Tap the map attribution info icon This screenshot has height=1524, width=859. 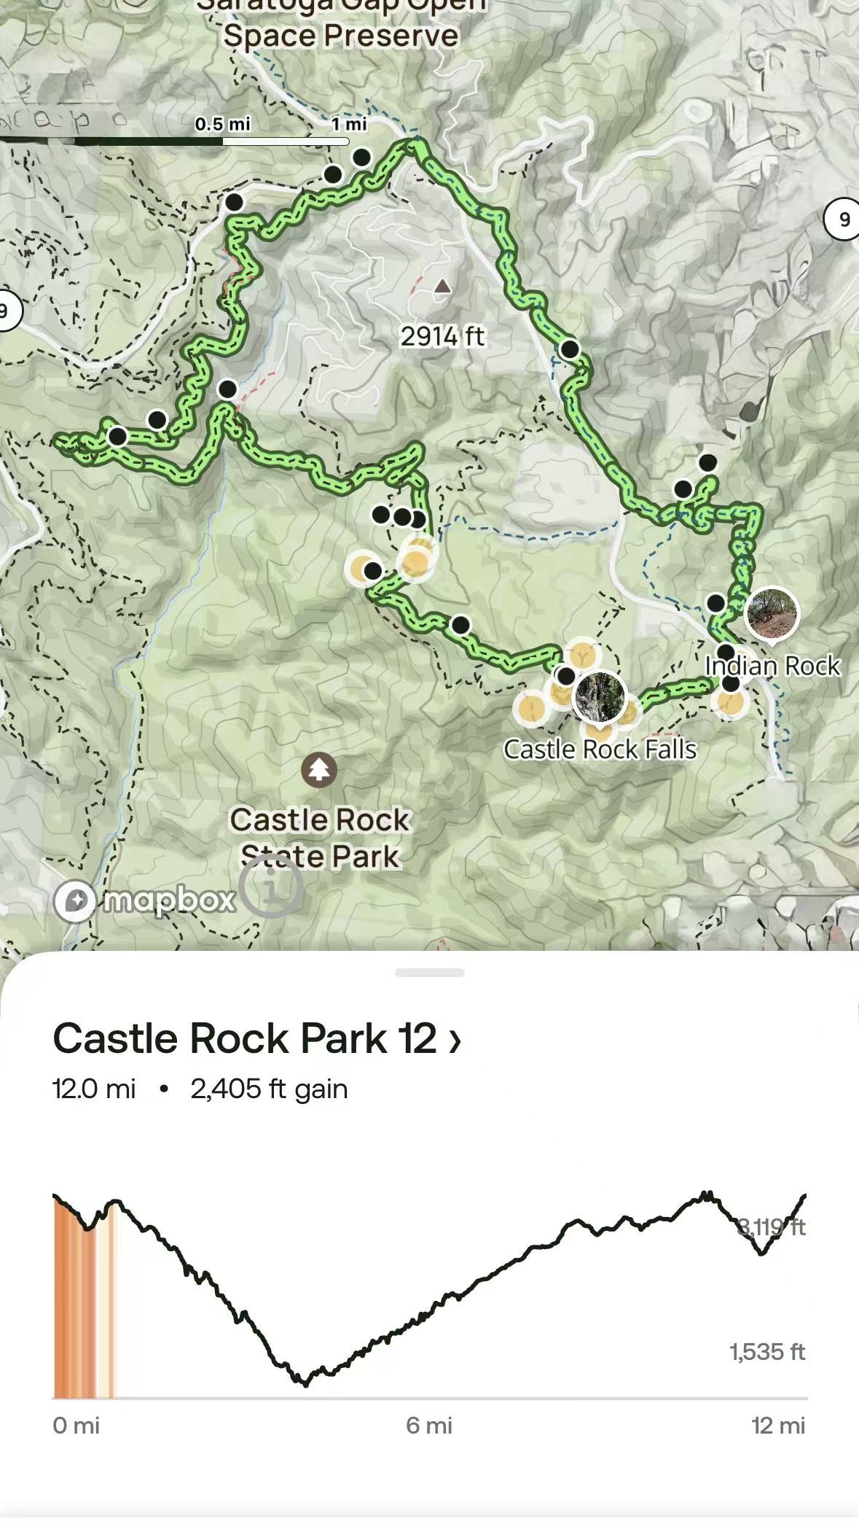click(x=270, y=887)
